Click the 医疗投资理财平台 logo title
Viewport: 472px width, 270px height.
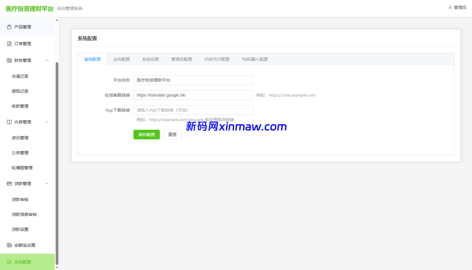coord(29,9)
